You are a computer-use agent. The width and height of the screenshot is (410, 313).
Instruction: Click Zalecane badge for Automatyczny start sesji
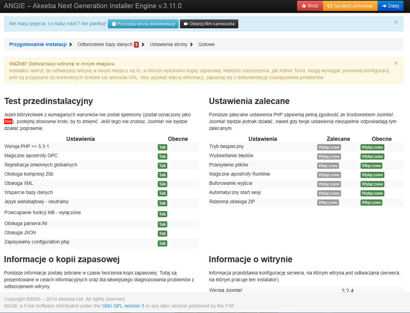coord(329,193)
